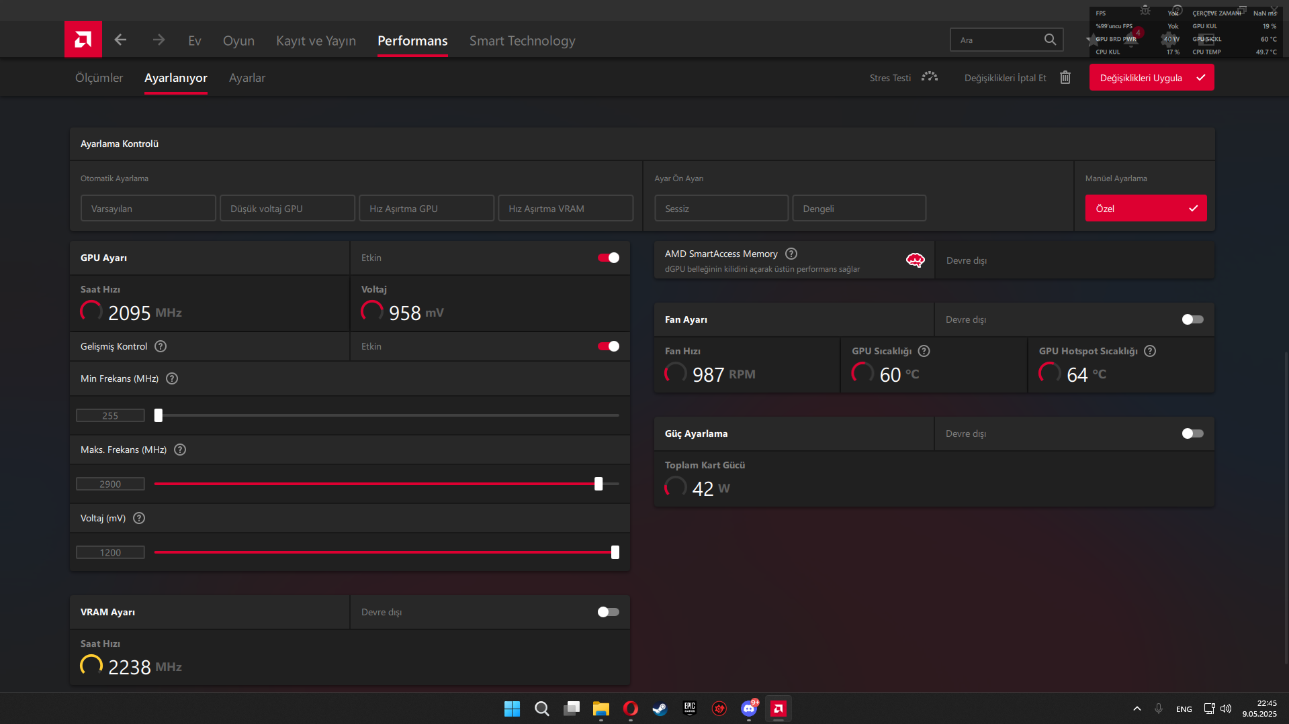
Task: Open the Smart Technology tab
Action: click(522, 41)
